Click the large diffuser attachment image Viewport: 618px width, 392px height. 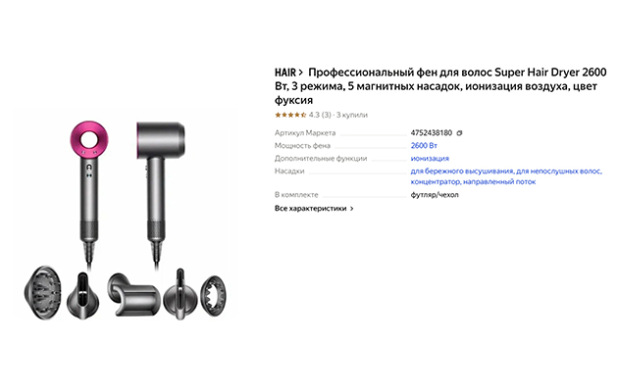(42, 292)
